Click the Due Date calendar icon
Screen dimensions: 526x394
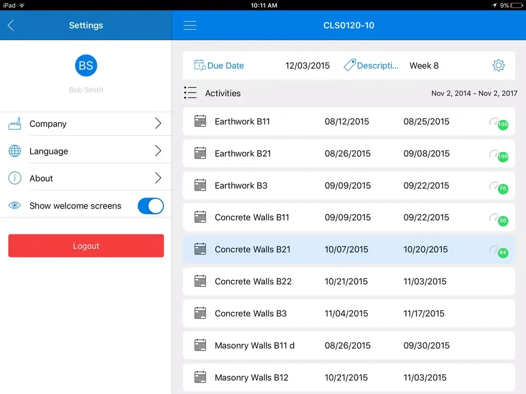tap(200, 65)
